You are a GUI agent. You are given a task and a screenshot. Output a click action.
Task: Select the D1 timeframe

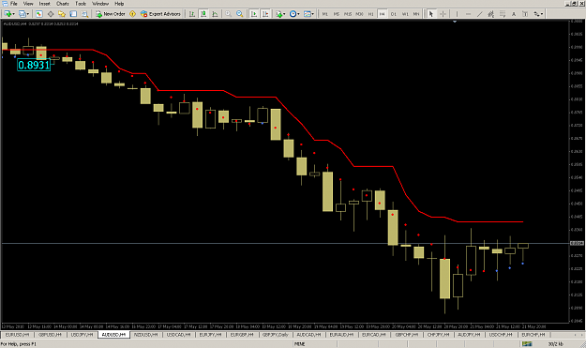[394, 14]
